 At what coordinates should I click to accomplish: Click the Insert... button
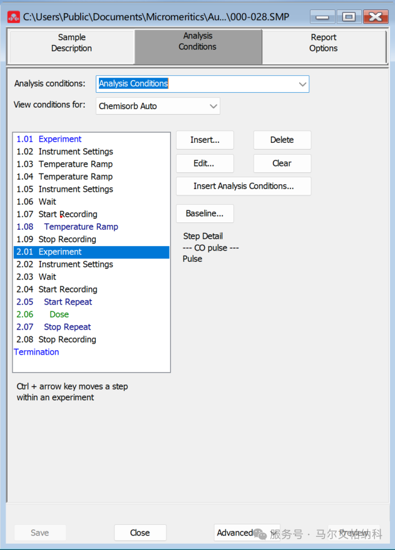coord(205,140)
